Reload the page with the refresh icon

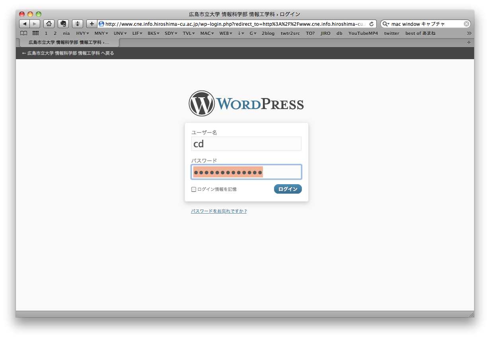pos(371,24)
